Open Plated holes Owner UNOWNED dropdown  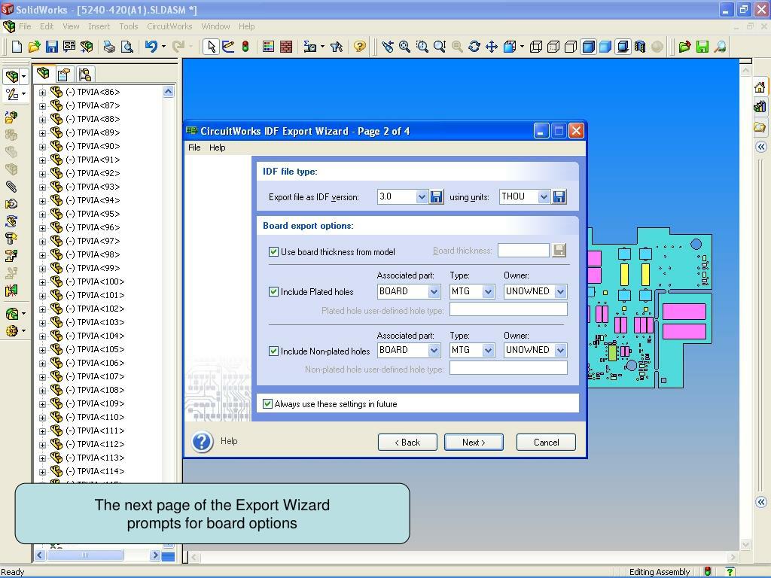[560, 292]
